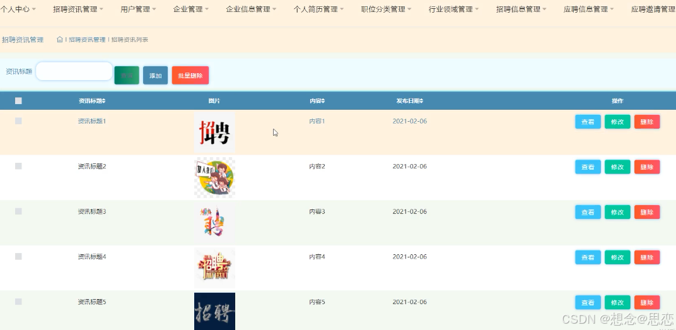Screen dimensions: 676x330
Task: Expand the 职位分类管理 dropdown menu
Action: tap(387, 9)
